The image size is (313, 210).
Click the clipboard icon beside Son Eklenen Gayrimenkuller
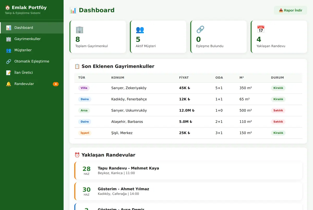pyautogui.click(x=77, y=66)
